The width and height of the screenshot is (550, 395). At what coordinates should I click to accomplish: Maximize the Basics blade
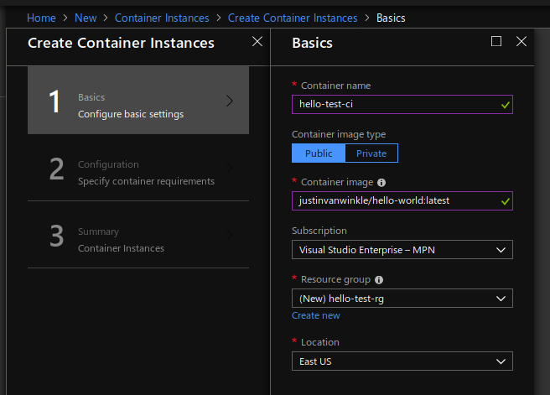496,41
